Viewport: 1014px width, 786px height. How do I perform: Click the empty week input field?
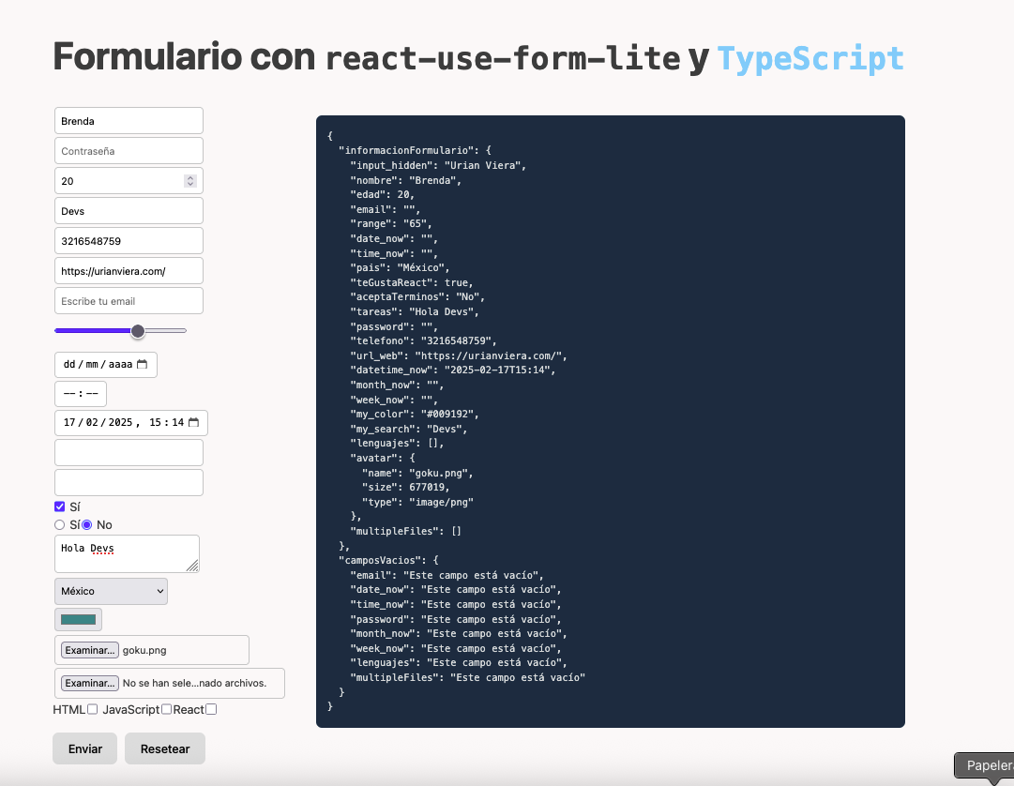pos(129,483)
